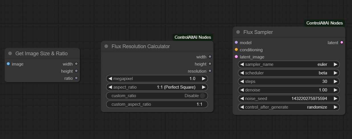This screenshot has height=139, width=352.
Task: Open the sampler_name dropdown
Action: 288,64
